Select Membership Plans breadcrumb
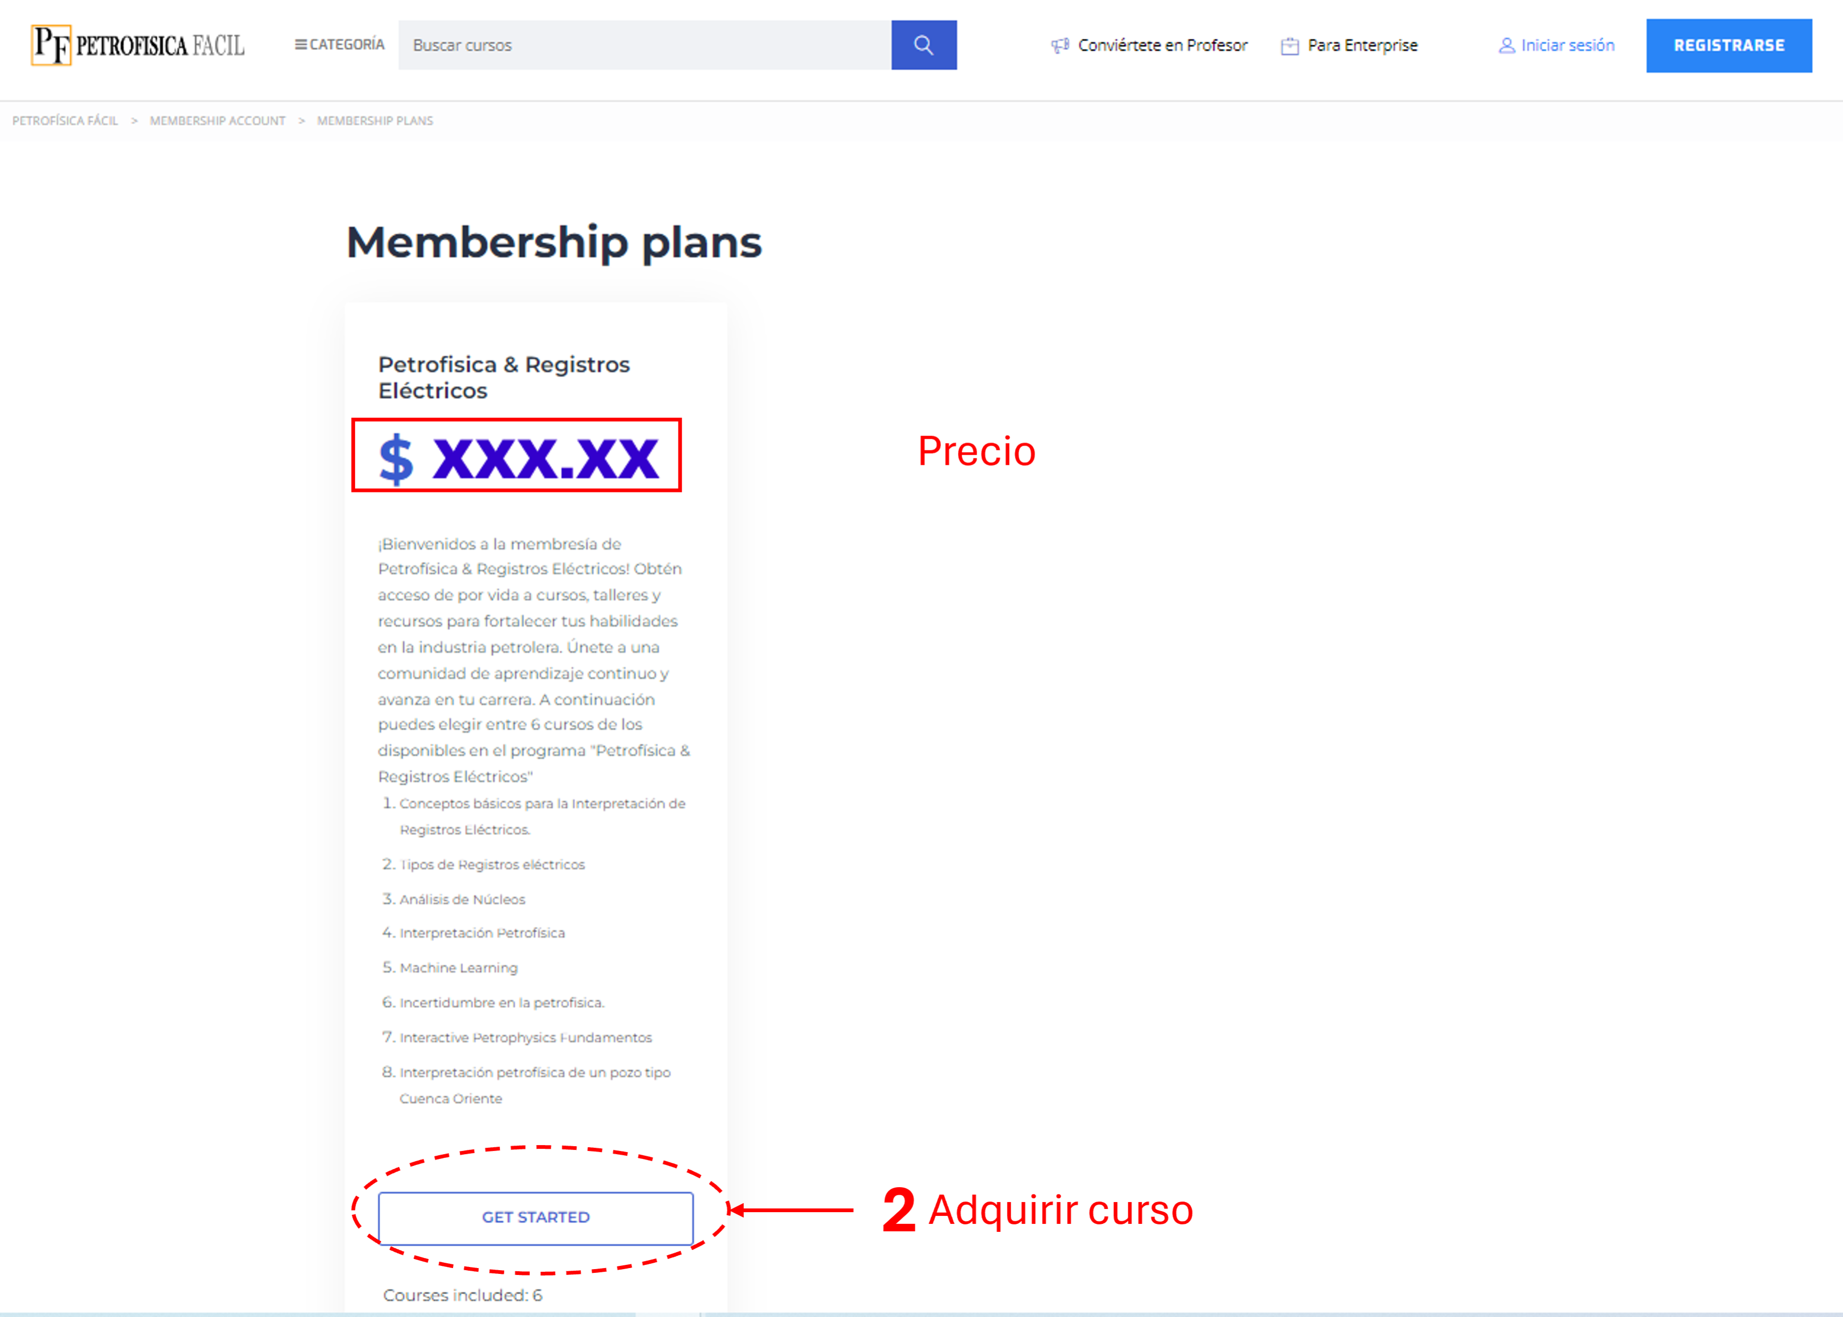The width and height of the screenshot is (1843, 1317). pos(375,121)
